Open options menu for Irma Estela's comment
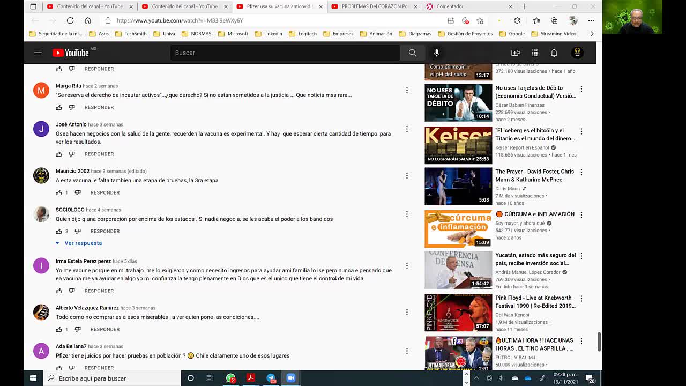This screenshot has height=386, width=686. pos(407,265)
